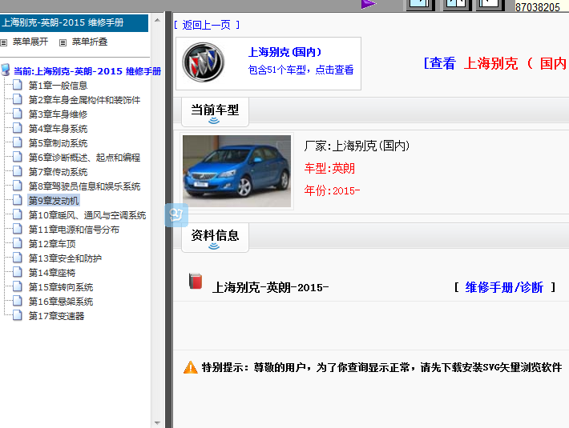Click the floating translucent blue icon on the divider

point(176,215)
